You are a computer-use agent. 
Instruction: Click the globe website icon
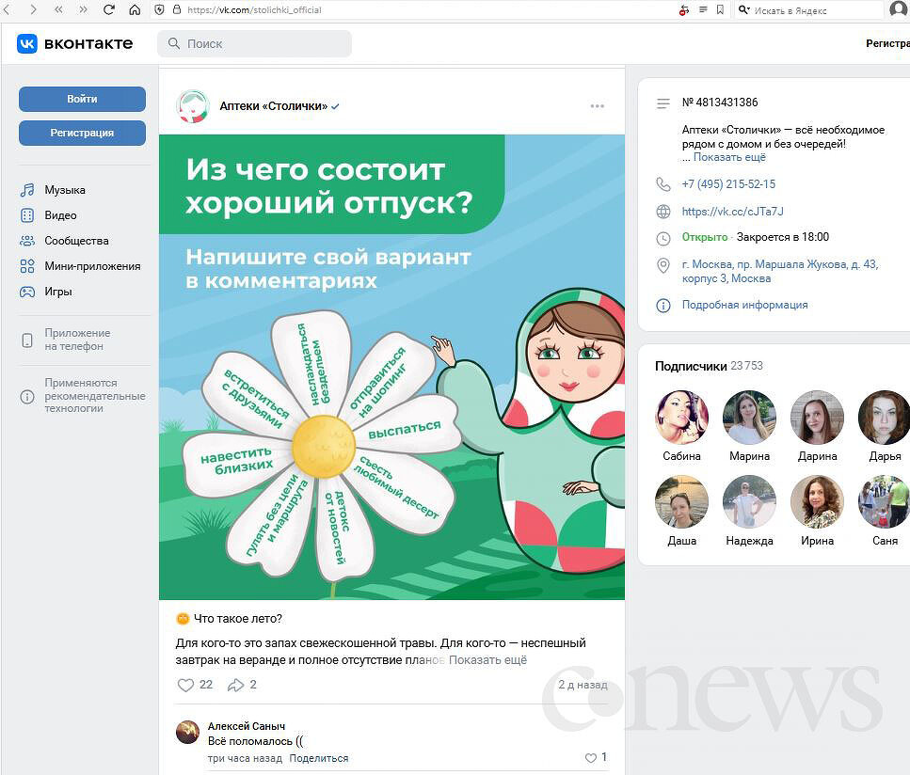[x=663, y=212]
